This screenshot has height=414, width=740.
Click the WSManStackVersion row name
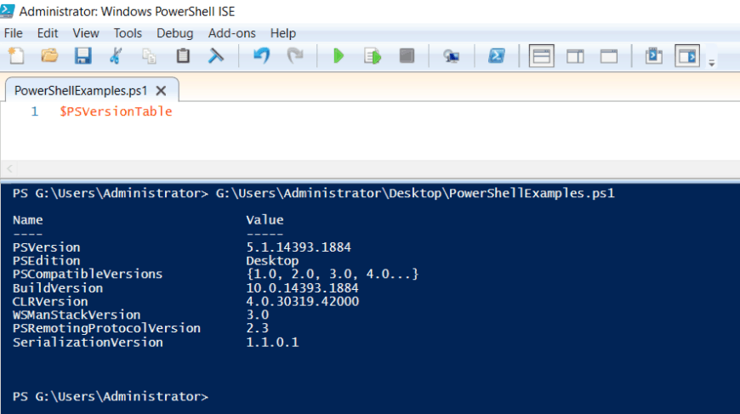[x=77, y=315]
